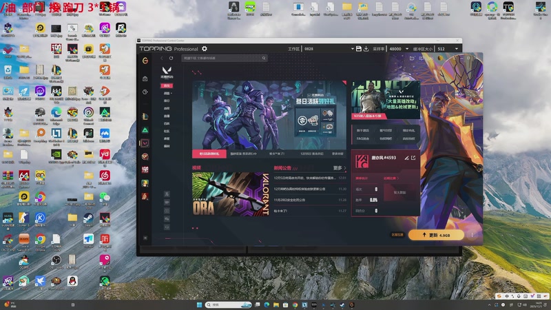The height and width of the screenshot is (310, 551).
Task: Open the green triangle game sidebar icon
Action: (145, 130)
